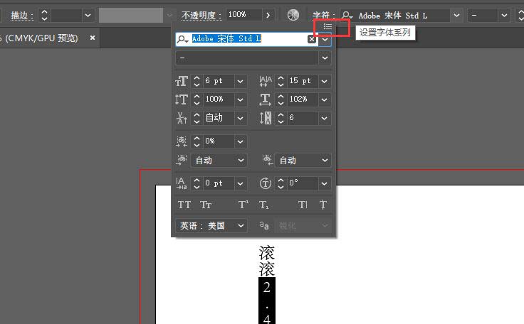Click the horizontal scale icon beside 102%
This screenshot has height=324, width=524.
tap(266, 99)
